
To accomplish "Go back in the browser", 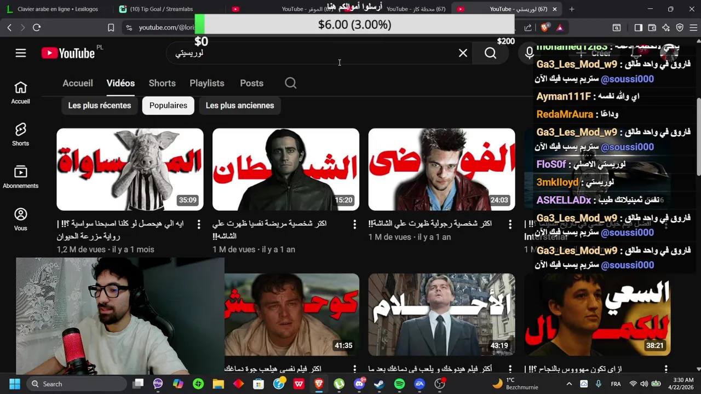I will coord(9,27).
